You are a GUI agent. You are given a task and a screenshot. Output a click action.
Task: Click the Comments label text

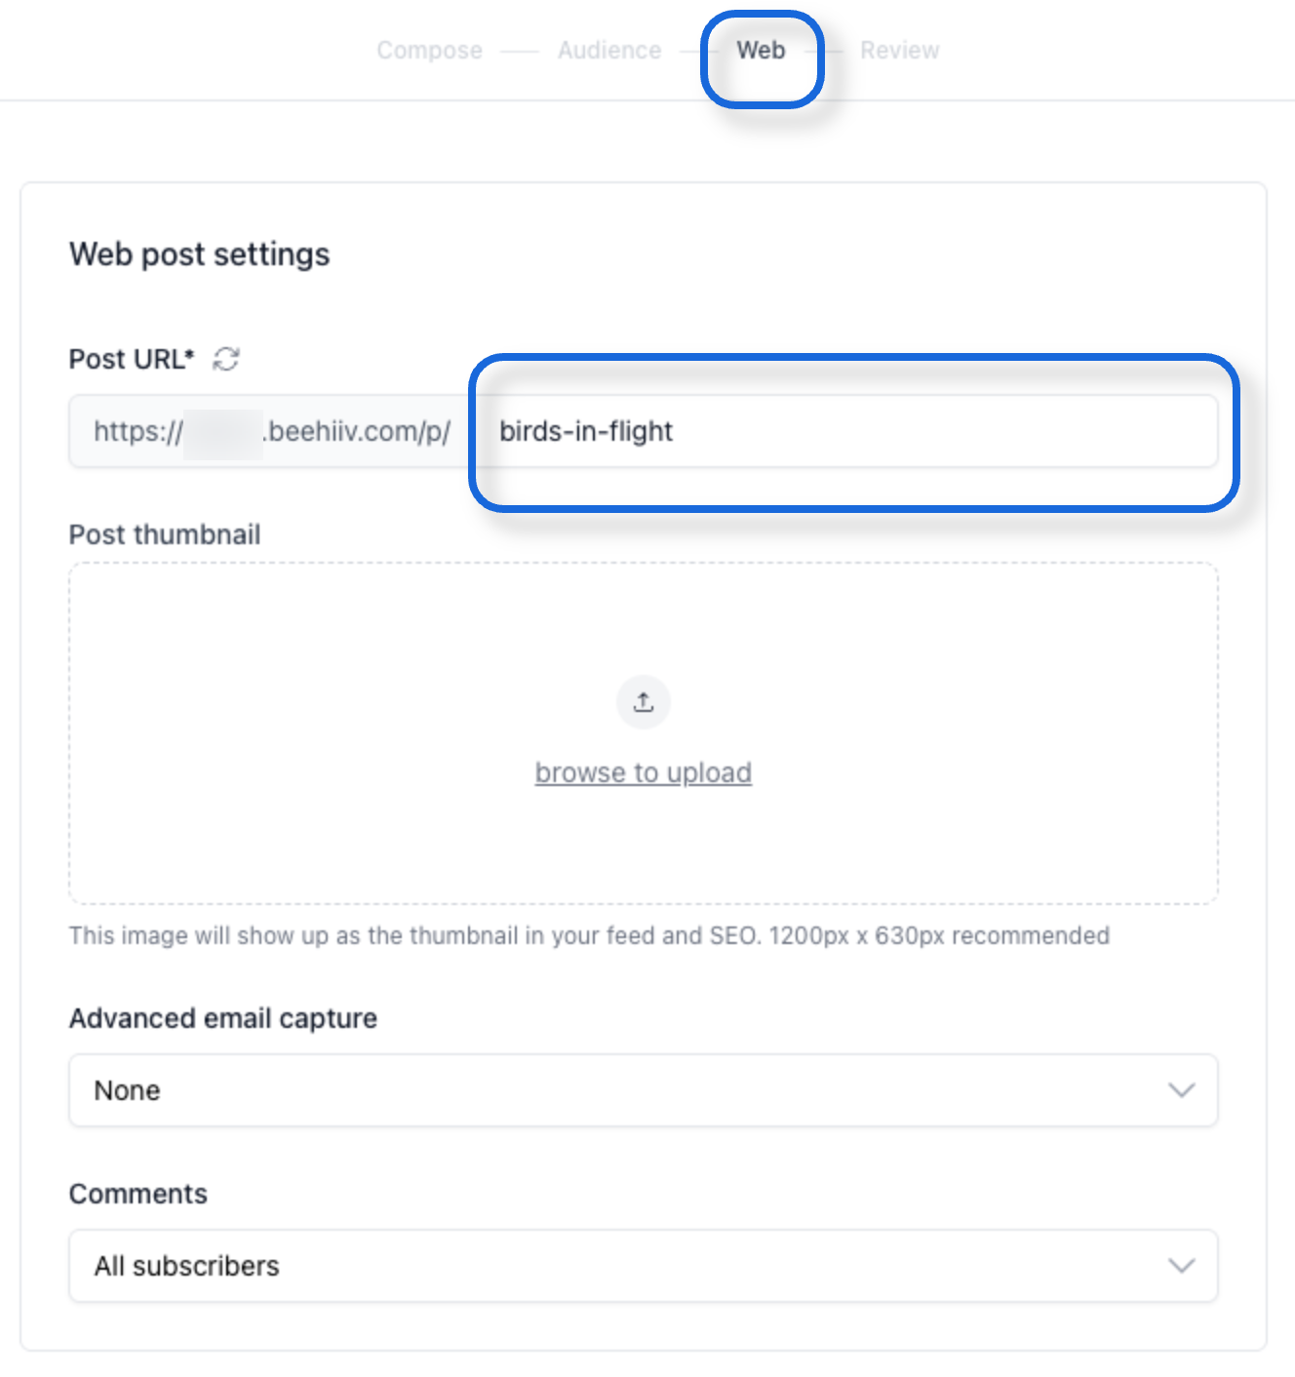coord(138,1194)
